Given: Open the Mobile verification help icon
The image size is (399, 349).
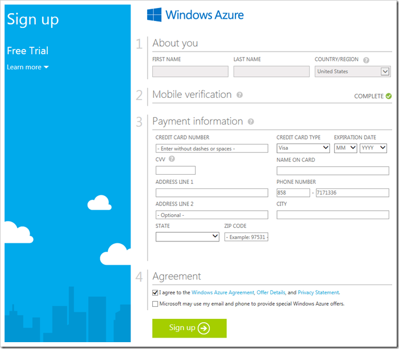Looking at the screenshot, I should pos(239,95).
